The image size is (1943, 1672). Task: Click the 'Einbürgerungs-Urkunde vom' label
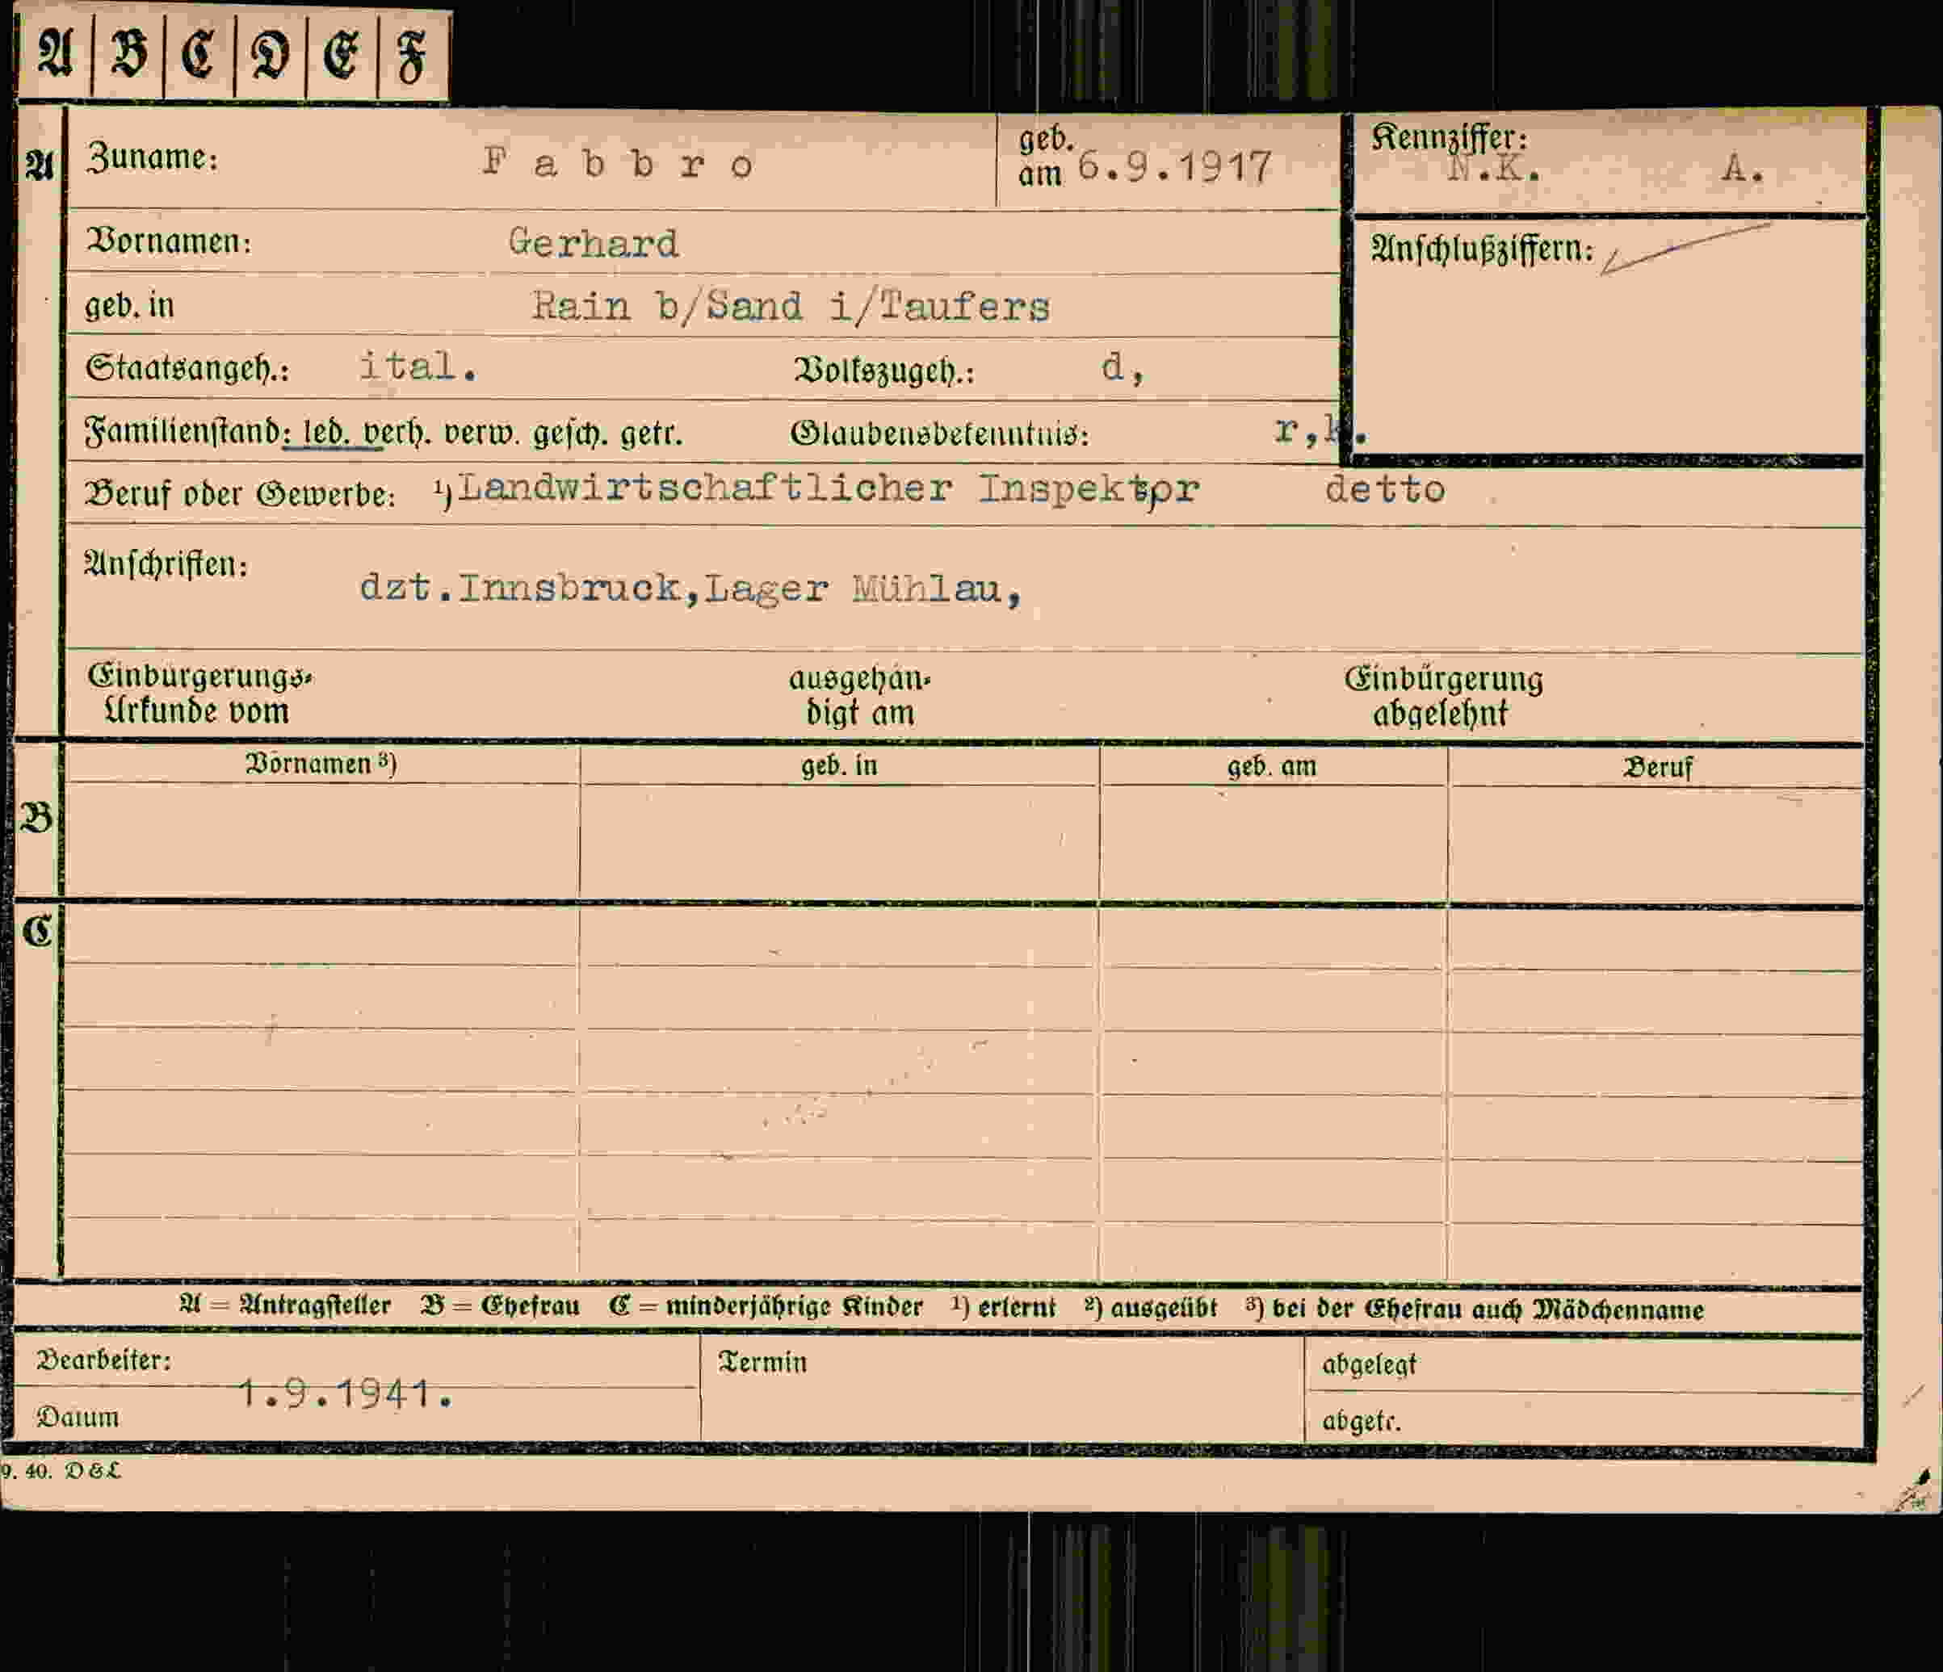tap(199, 694)
